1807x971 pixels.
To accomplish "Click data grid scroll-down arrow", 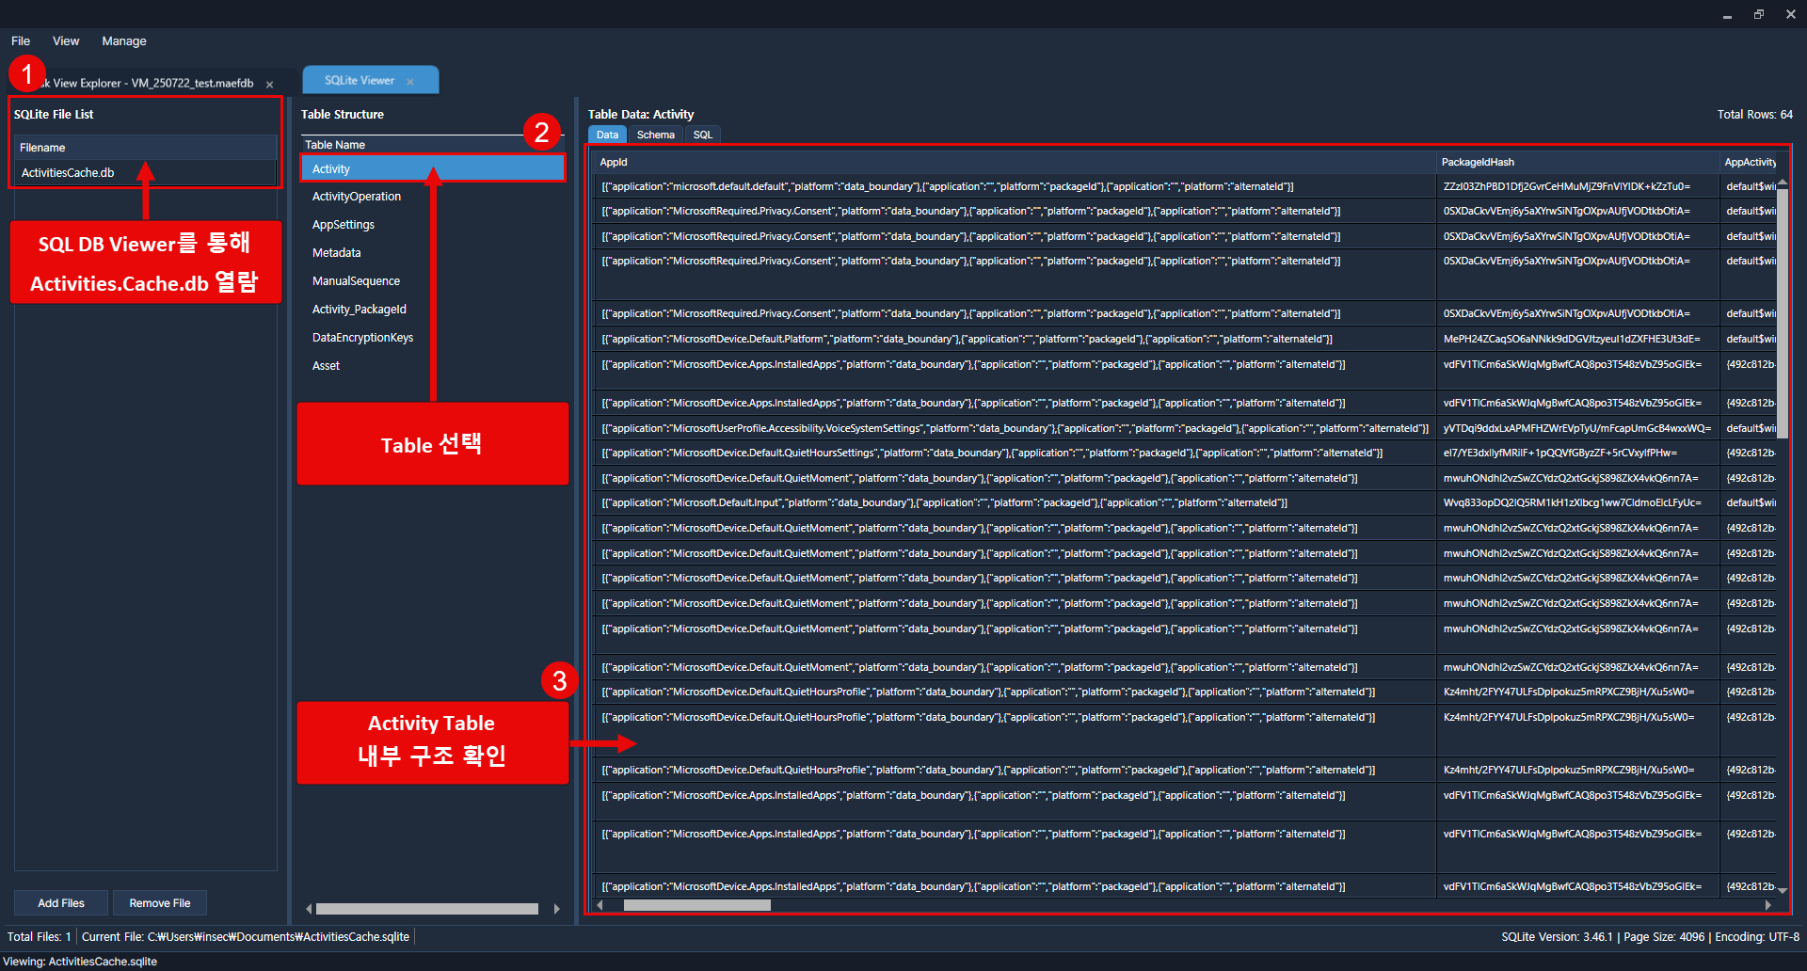I will (x=1782, y=889).
